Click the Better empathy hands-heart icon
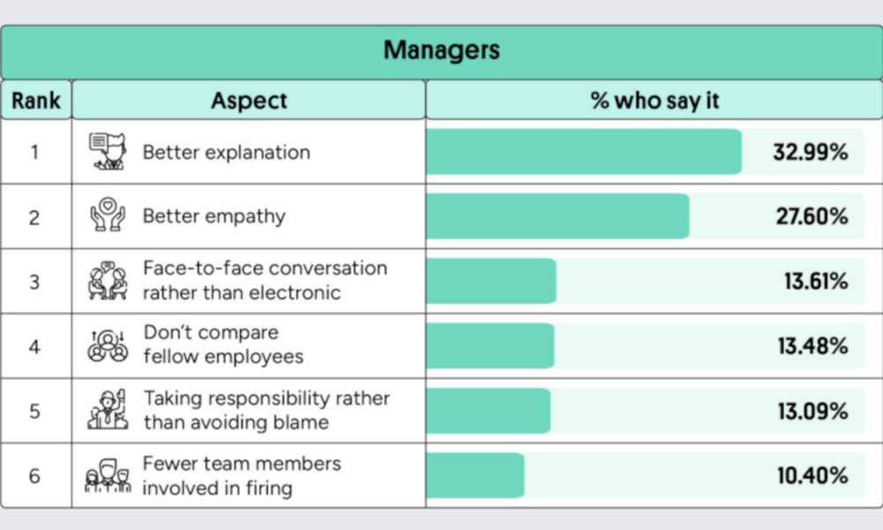The width and height of the screenshot is (883, 530). (x=108, y=216)
